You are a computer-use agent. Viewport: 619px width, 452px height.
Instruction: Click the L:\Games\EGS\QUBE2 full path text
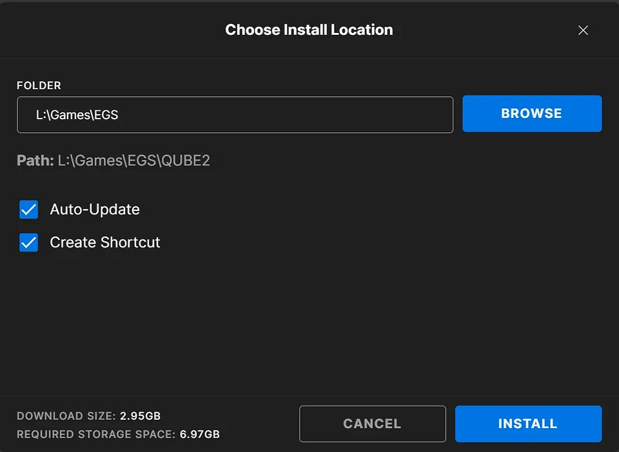pos(133,161)
